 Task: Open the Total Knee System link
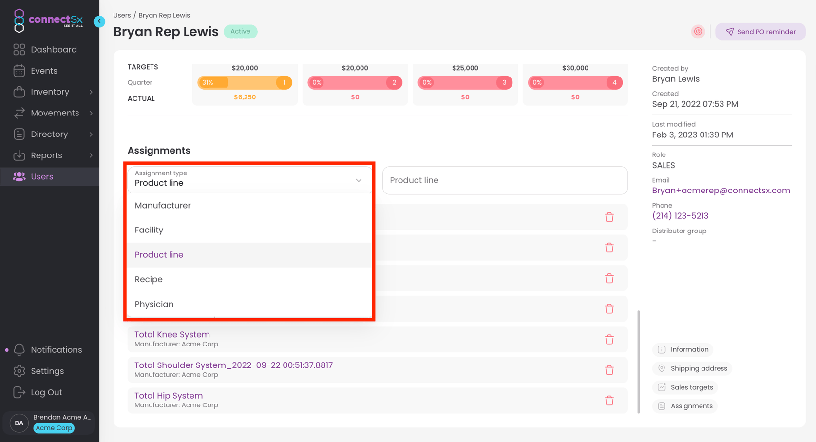172,334
